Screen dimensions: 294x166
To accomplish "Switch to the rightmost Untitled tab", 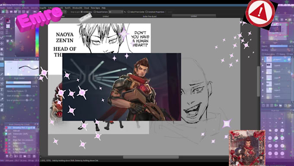I will coord(194,16).
